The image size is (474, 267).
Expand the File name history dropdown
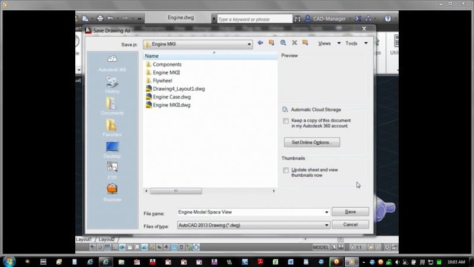[326, 212]
